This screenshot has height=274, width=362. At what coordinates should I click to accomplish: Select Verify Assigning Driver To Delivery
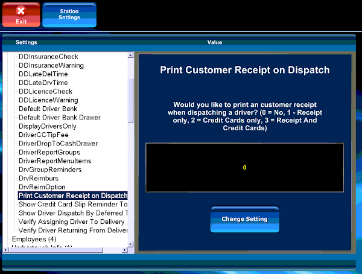pyautogui.click(x=72, y=222)
